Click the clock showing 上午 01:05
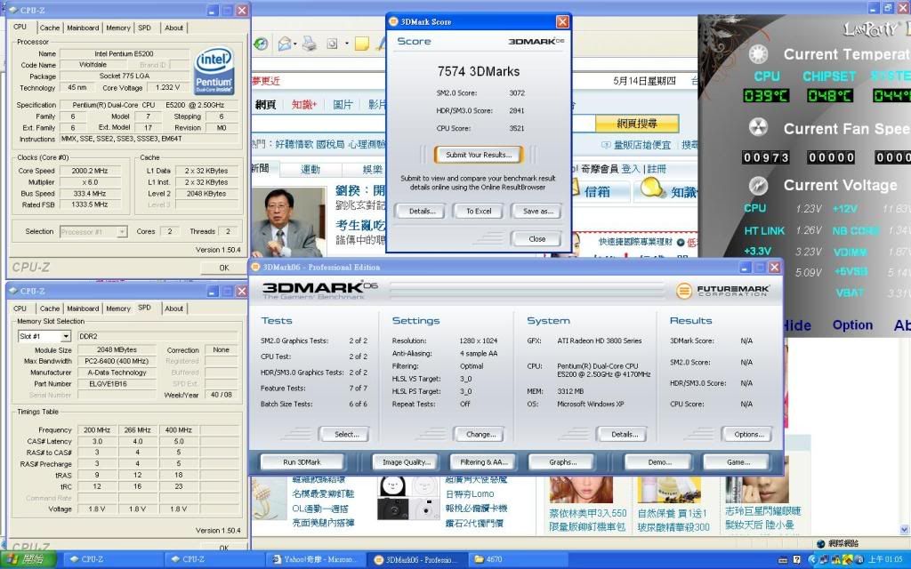Image resolution: width=911 pixels, height=569 pixels. click(x=885, y=560)
